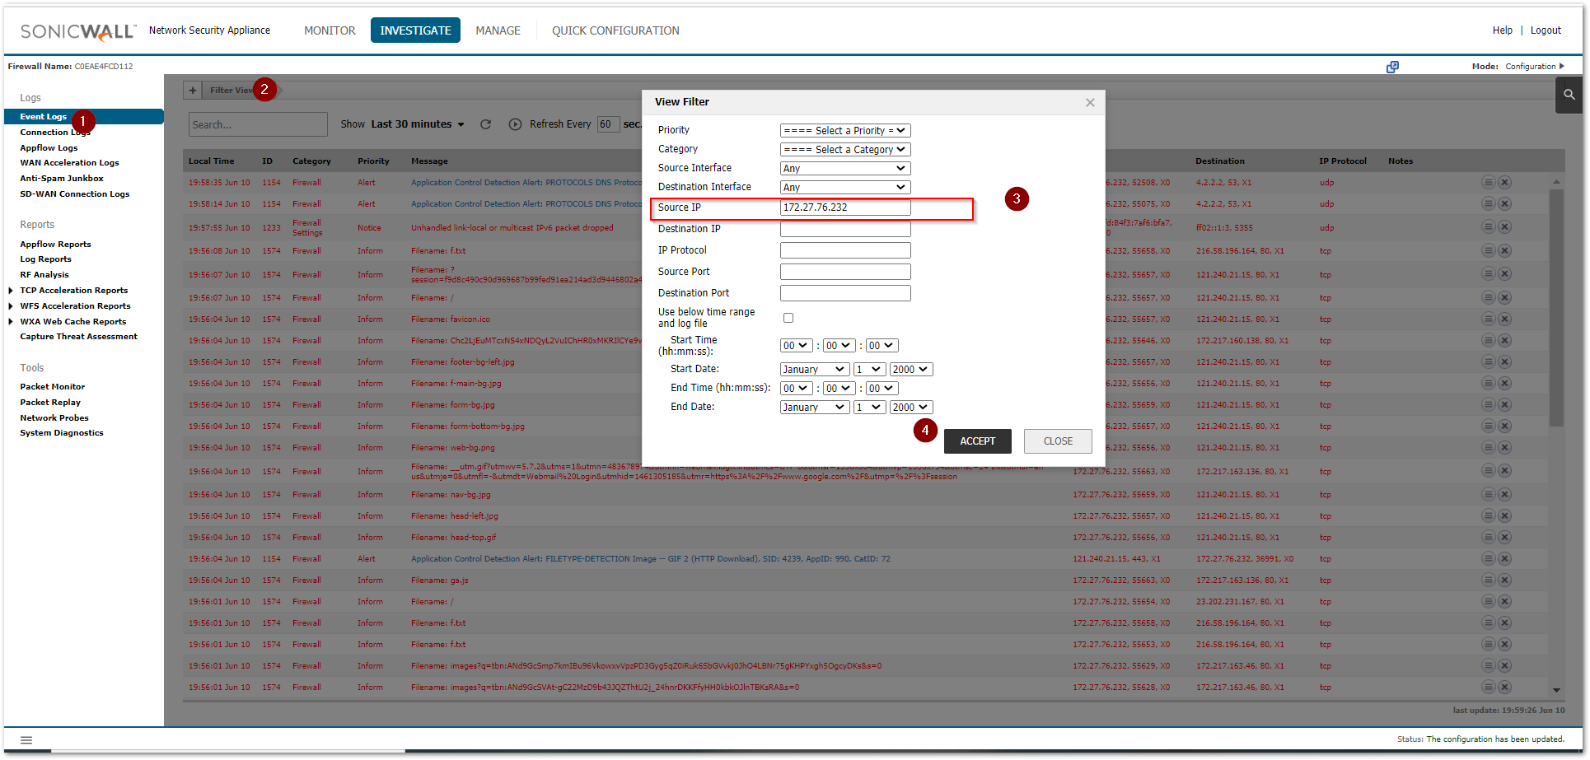Open details icon for ga.js row
This screenshot has width=1590, height=760.
1489,580
